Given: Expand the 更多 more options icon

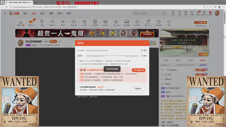Looking at the screenshot, I should (x=169, y=23).
